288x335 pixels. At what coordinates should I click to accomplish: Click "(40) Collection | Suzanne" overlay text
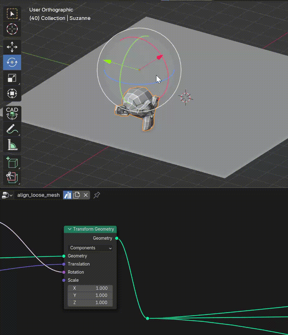point(60,18)
